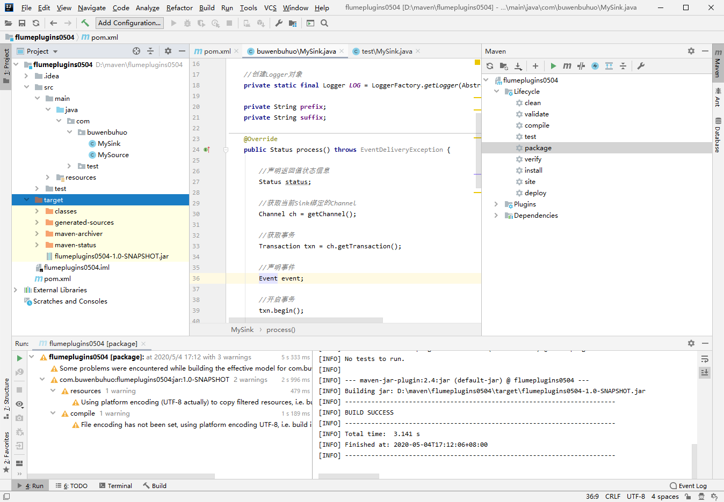The height and width of the screenshot is (502, 724).
Task: Toggle Maven Offline Mode
Action: click(x=581, y=66)
